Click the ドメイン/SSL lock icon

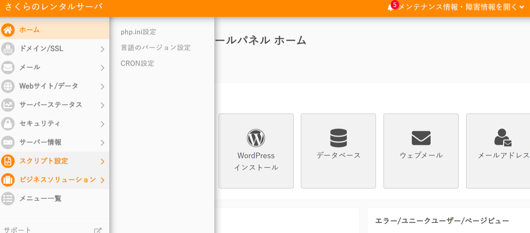8,49
